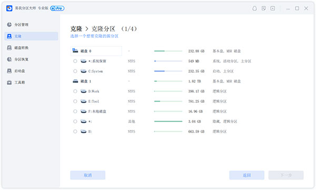Viewport: 316px width, 190px height.
Task: Click the 其他 file system label
Action: click(x=131, y=122)
